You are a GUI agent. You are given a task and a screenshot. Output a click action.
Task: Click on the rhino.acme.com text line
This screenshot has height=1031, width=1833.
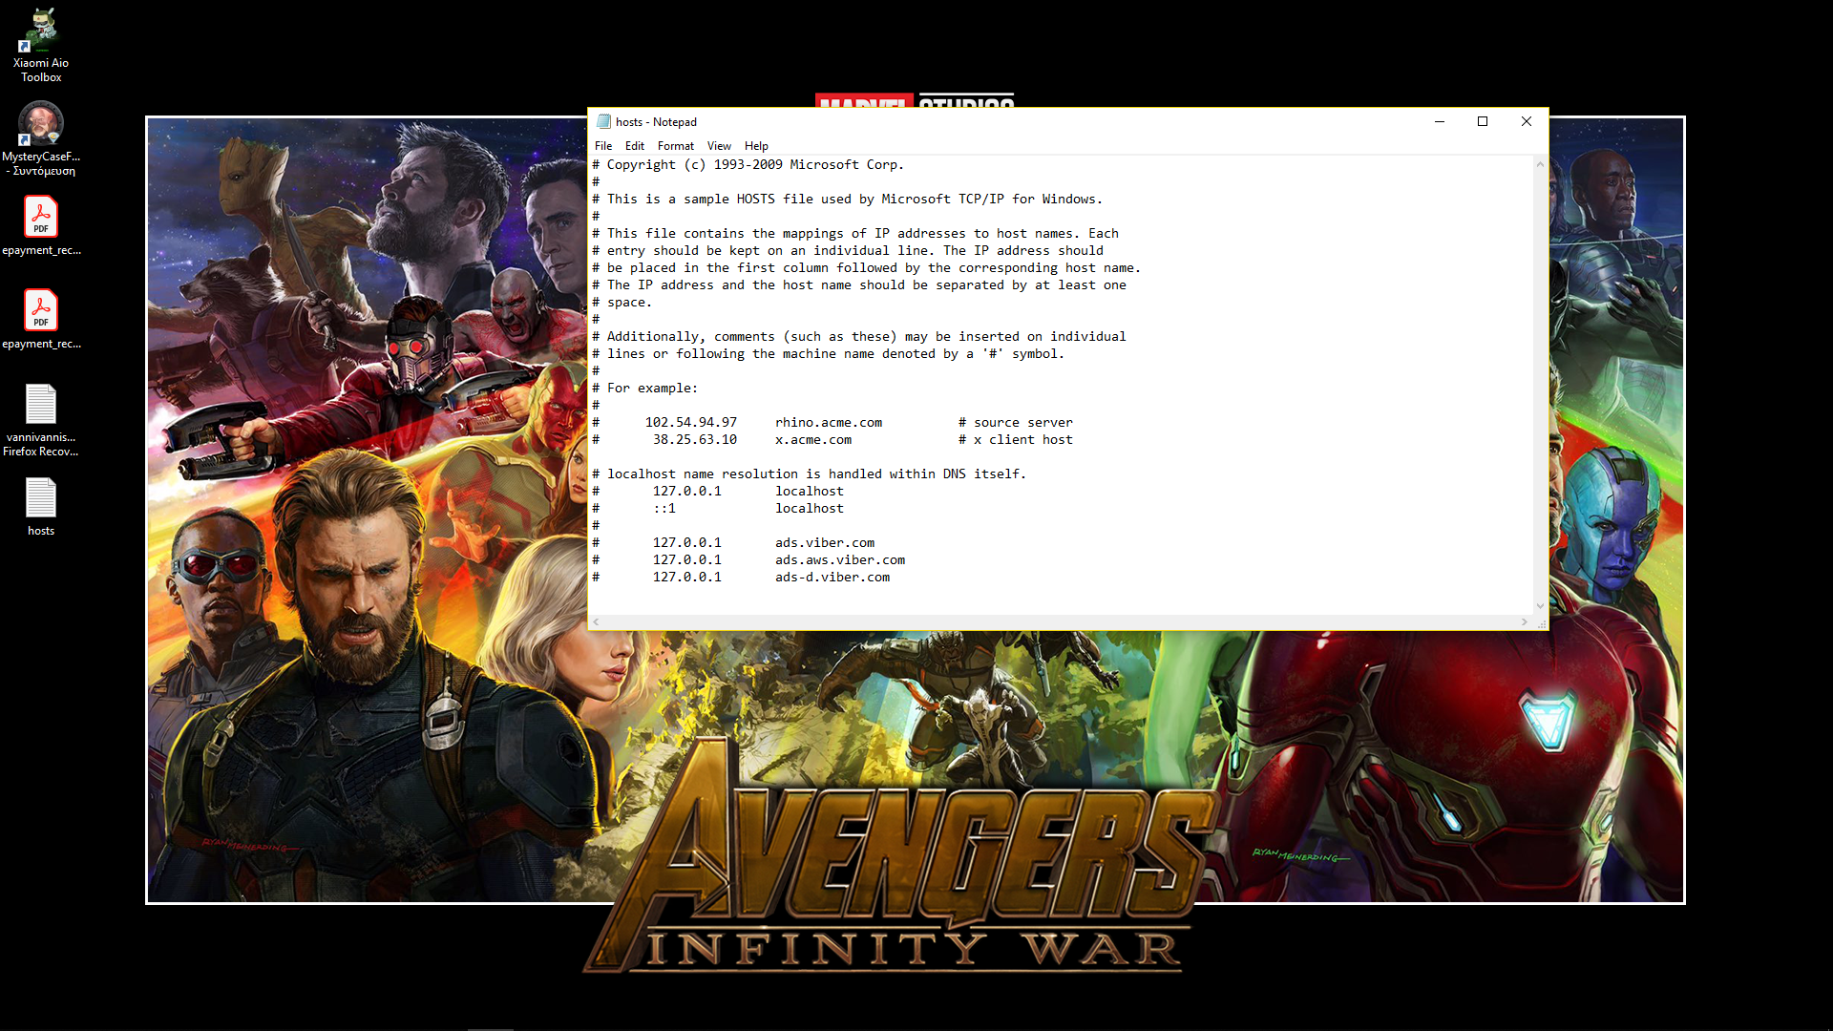(829, 423)
